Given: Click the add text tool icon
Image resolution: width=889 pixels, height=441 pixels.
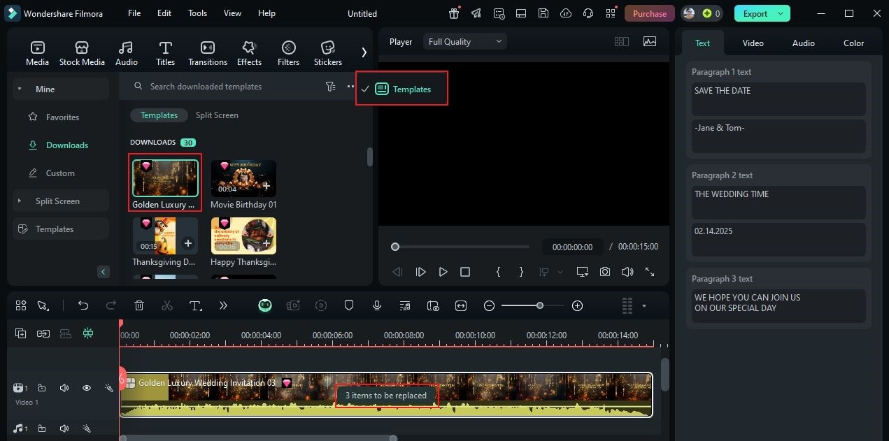Looking at the screenshot, I should pyautogui.click(x=196, y=305).
